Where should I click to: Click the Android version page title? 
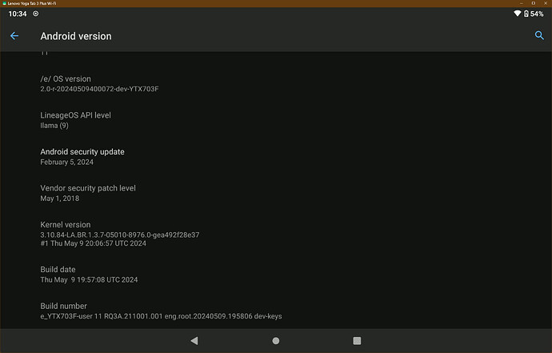(x=76, y=36)
